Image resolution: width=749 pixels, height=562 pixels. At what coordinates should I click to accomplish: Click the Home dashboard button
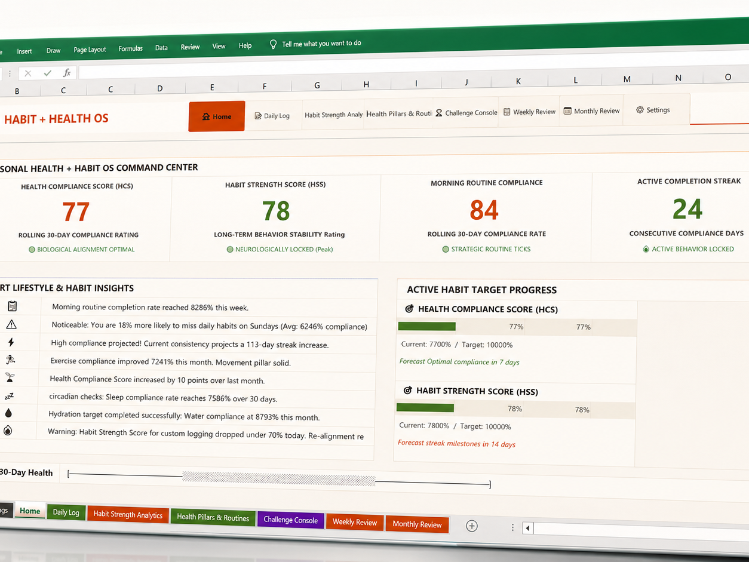(217, 116)
